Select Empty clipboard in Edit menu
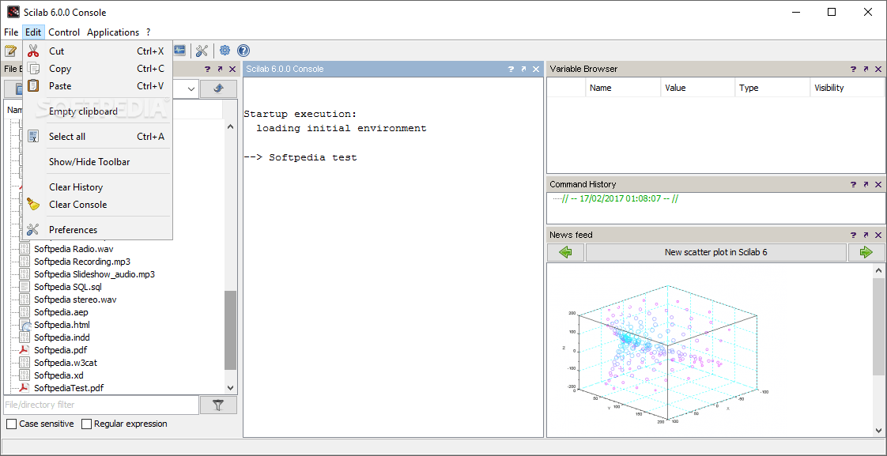This screenshot has height=456, width=887. tap(97, 111)
